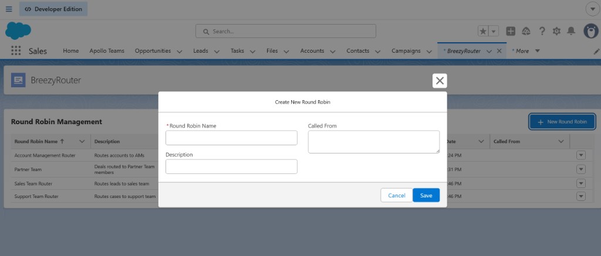
Task: Cancel the new round robin dialog
Action: tap(397, 195)
